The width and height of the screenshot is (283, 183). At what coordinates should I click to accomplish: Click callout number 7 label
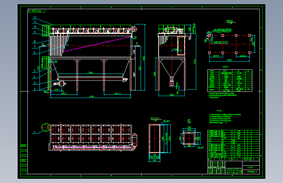point(35,47)
